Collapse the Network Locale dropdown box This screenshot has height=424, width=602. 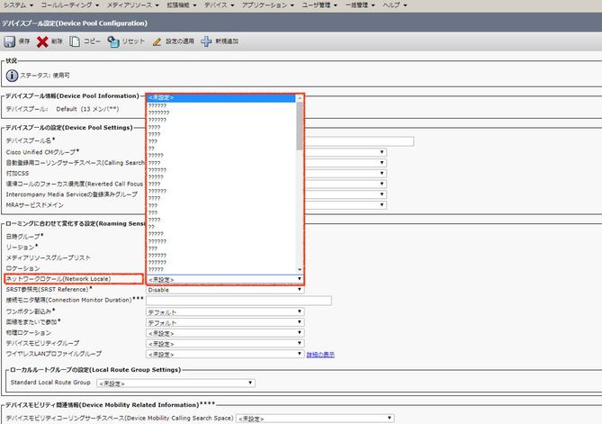pyautogui.click(x=225, y=279)
